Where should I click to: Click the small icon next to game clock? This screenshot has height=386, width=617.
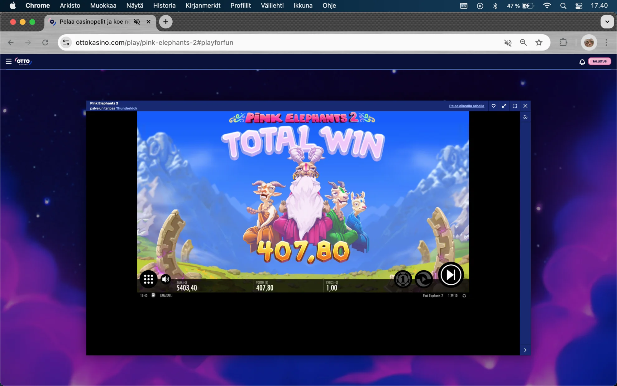153,295
